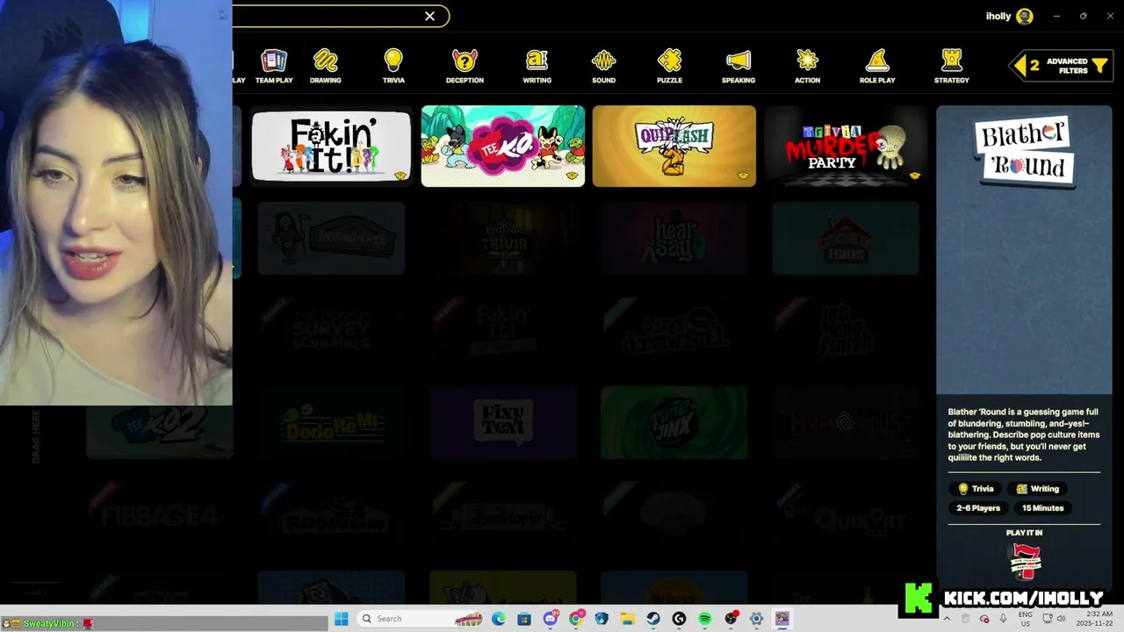Open the Quixort game tile
Viewport: 1124px width, 632px height.
[846, 514]
